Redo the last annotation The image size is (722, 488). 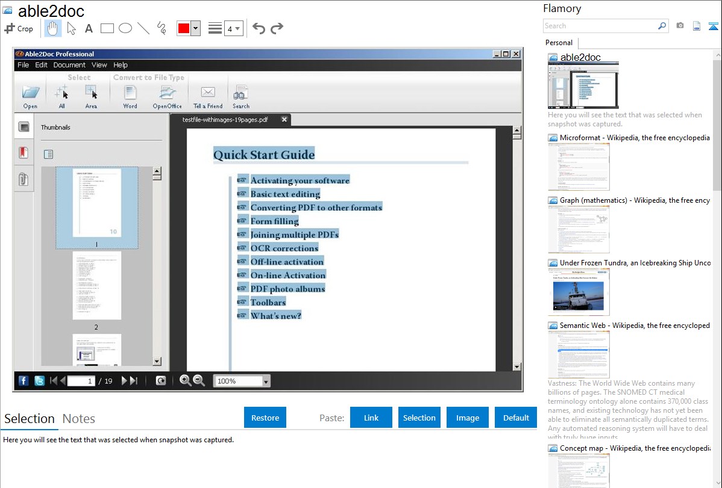pos(277,28)
